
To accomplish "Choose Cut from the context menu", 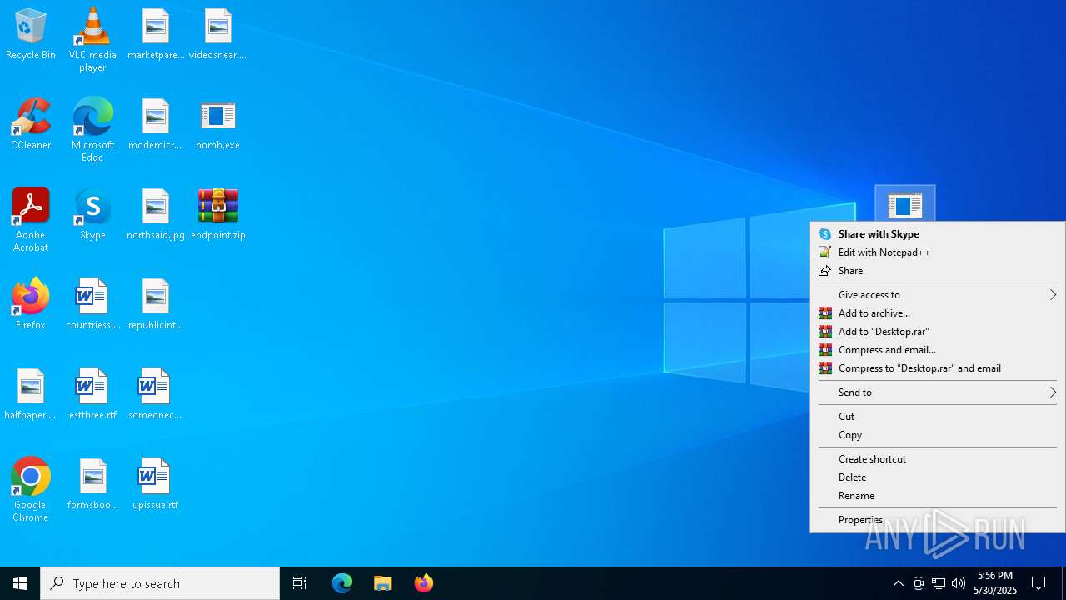I will pyautogui.click(x=938, y=417).
